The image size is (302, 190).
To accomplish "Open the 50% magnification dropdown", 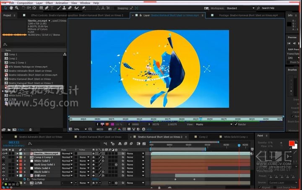I will pyautogui.click(x=80, y=129).
